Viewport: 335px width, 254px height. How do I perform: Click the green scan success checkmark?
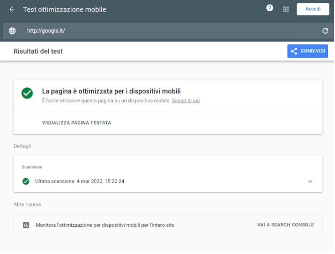click(26, 181)
